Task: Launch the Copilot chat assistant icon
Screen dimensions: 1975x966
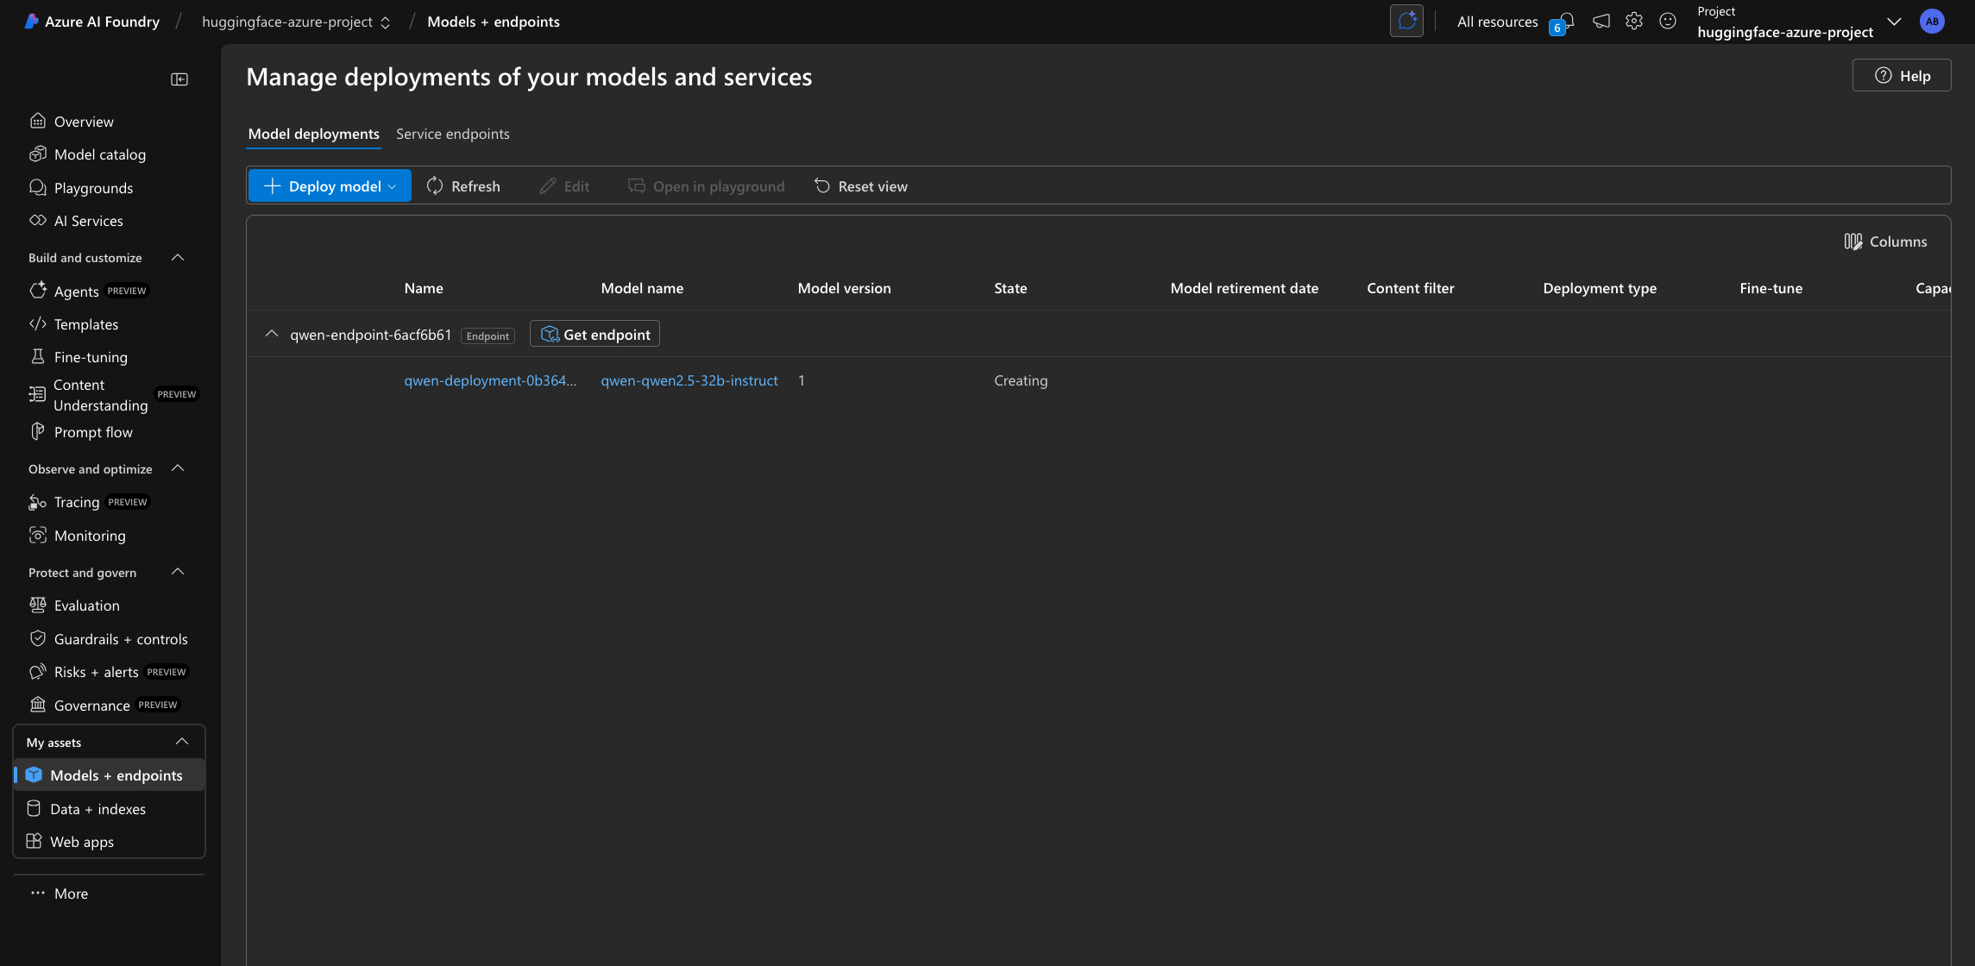Action: (1406, 21)
